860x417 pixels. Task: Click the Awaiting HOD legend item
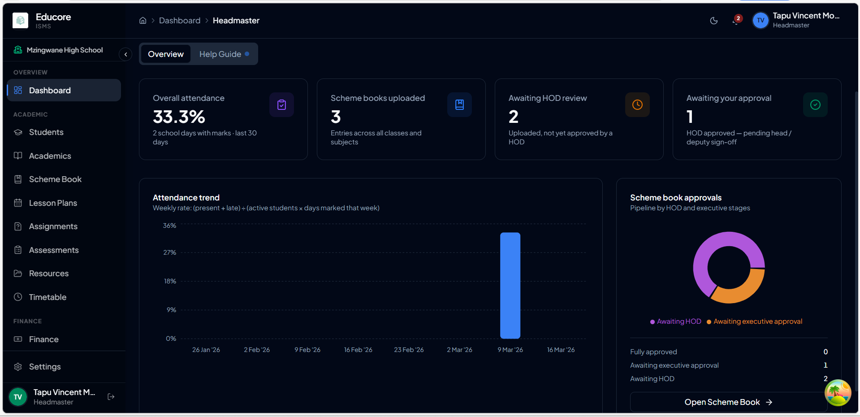point(675,321)
